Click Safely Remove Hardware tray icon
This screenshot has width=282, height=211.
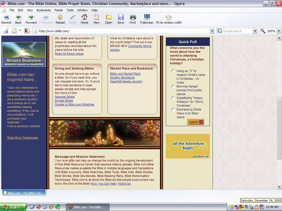click(252, 207)
